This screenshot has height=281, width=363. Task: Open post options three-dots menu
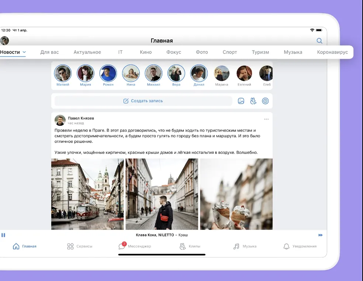coord(266,119)
